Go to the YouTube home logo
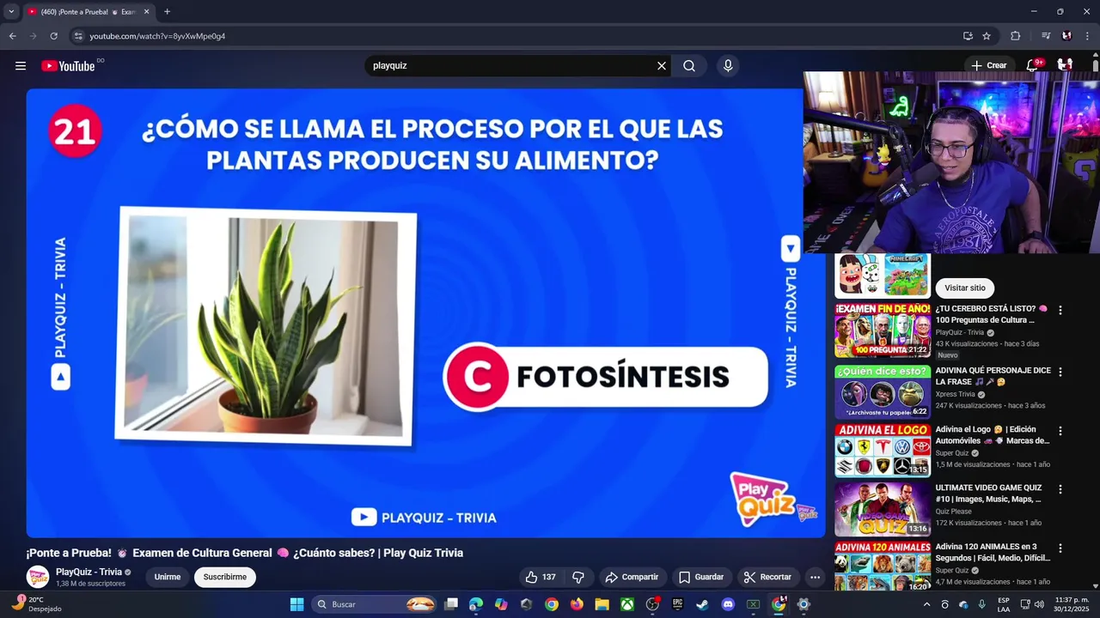1100x618 pixels. click(x=68, y=66)
